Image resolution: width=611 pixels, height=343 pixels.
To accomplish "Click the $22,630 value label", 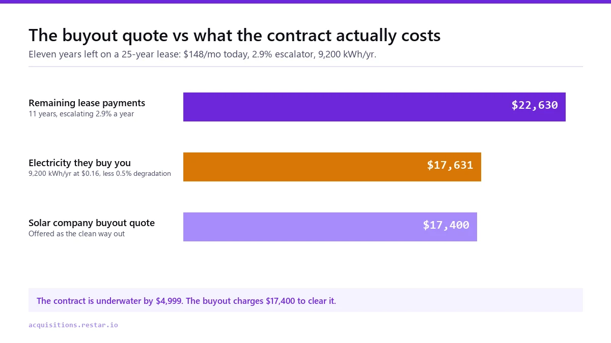I will click(x=535, y=105).
